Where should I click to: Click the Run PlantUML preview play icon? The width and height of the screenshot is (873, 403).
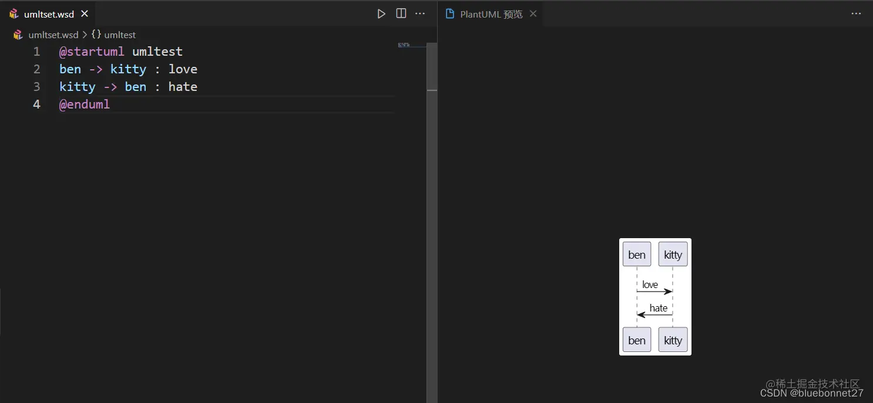coord(381,13)
